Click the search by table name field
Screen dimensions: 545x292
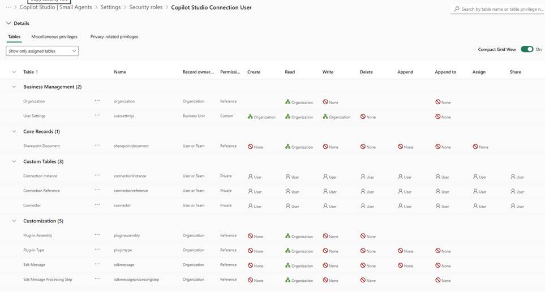click(x=501, y=9)
